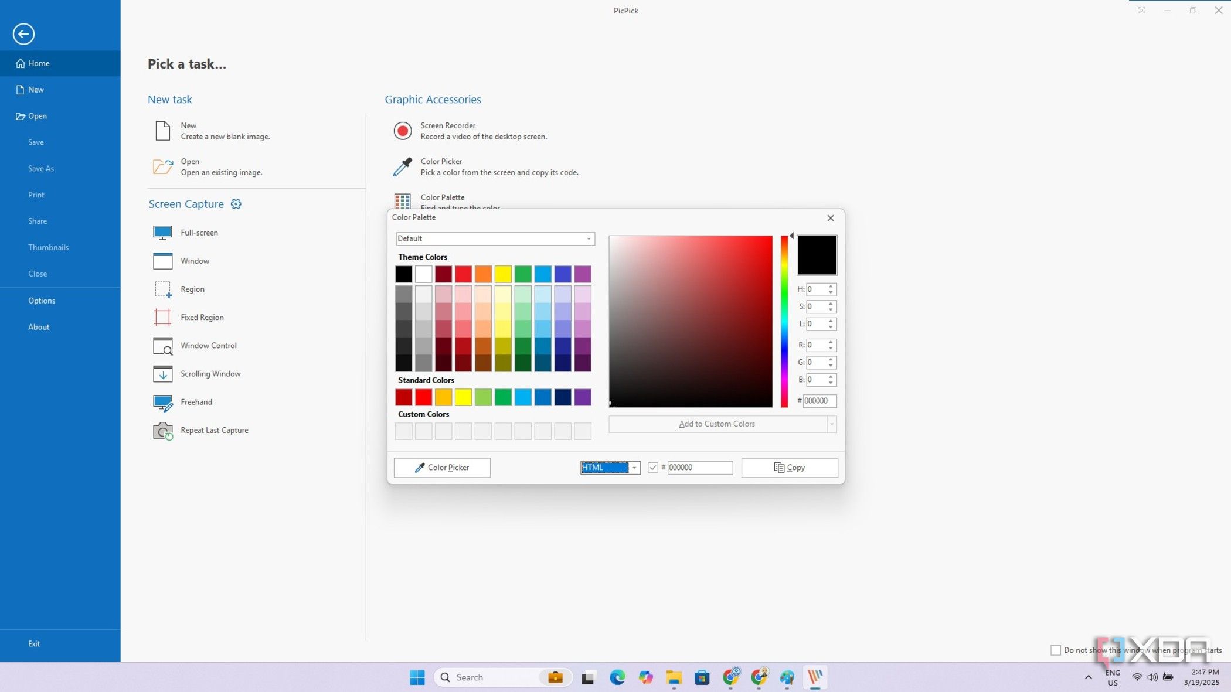Show hidden system tray icons
The height and width of the screenshot is (692, 1231).
[1088, 677]
